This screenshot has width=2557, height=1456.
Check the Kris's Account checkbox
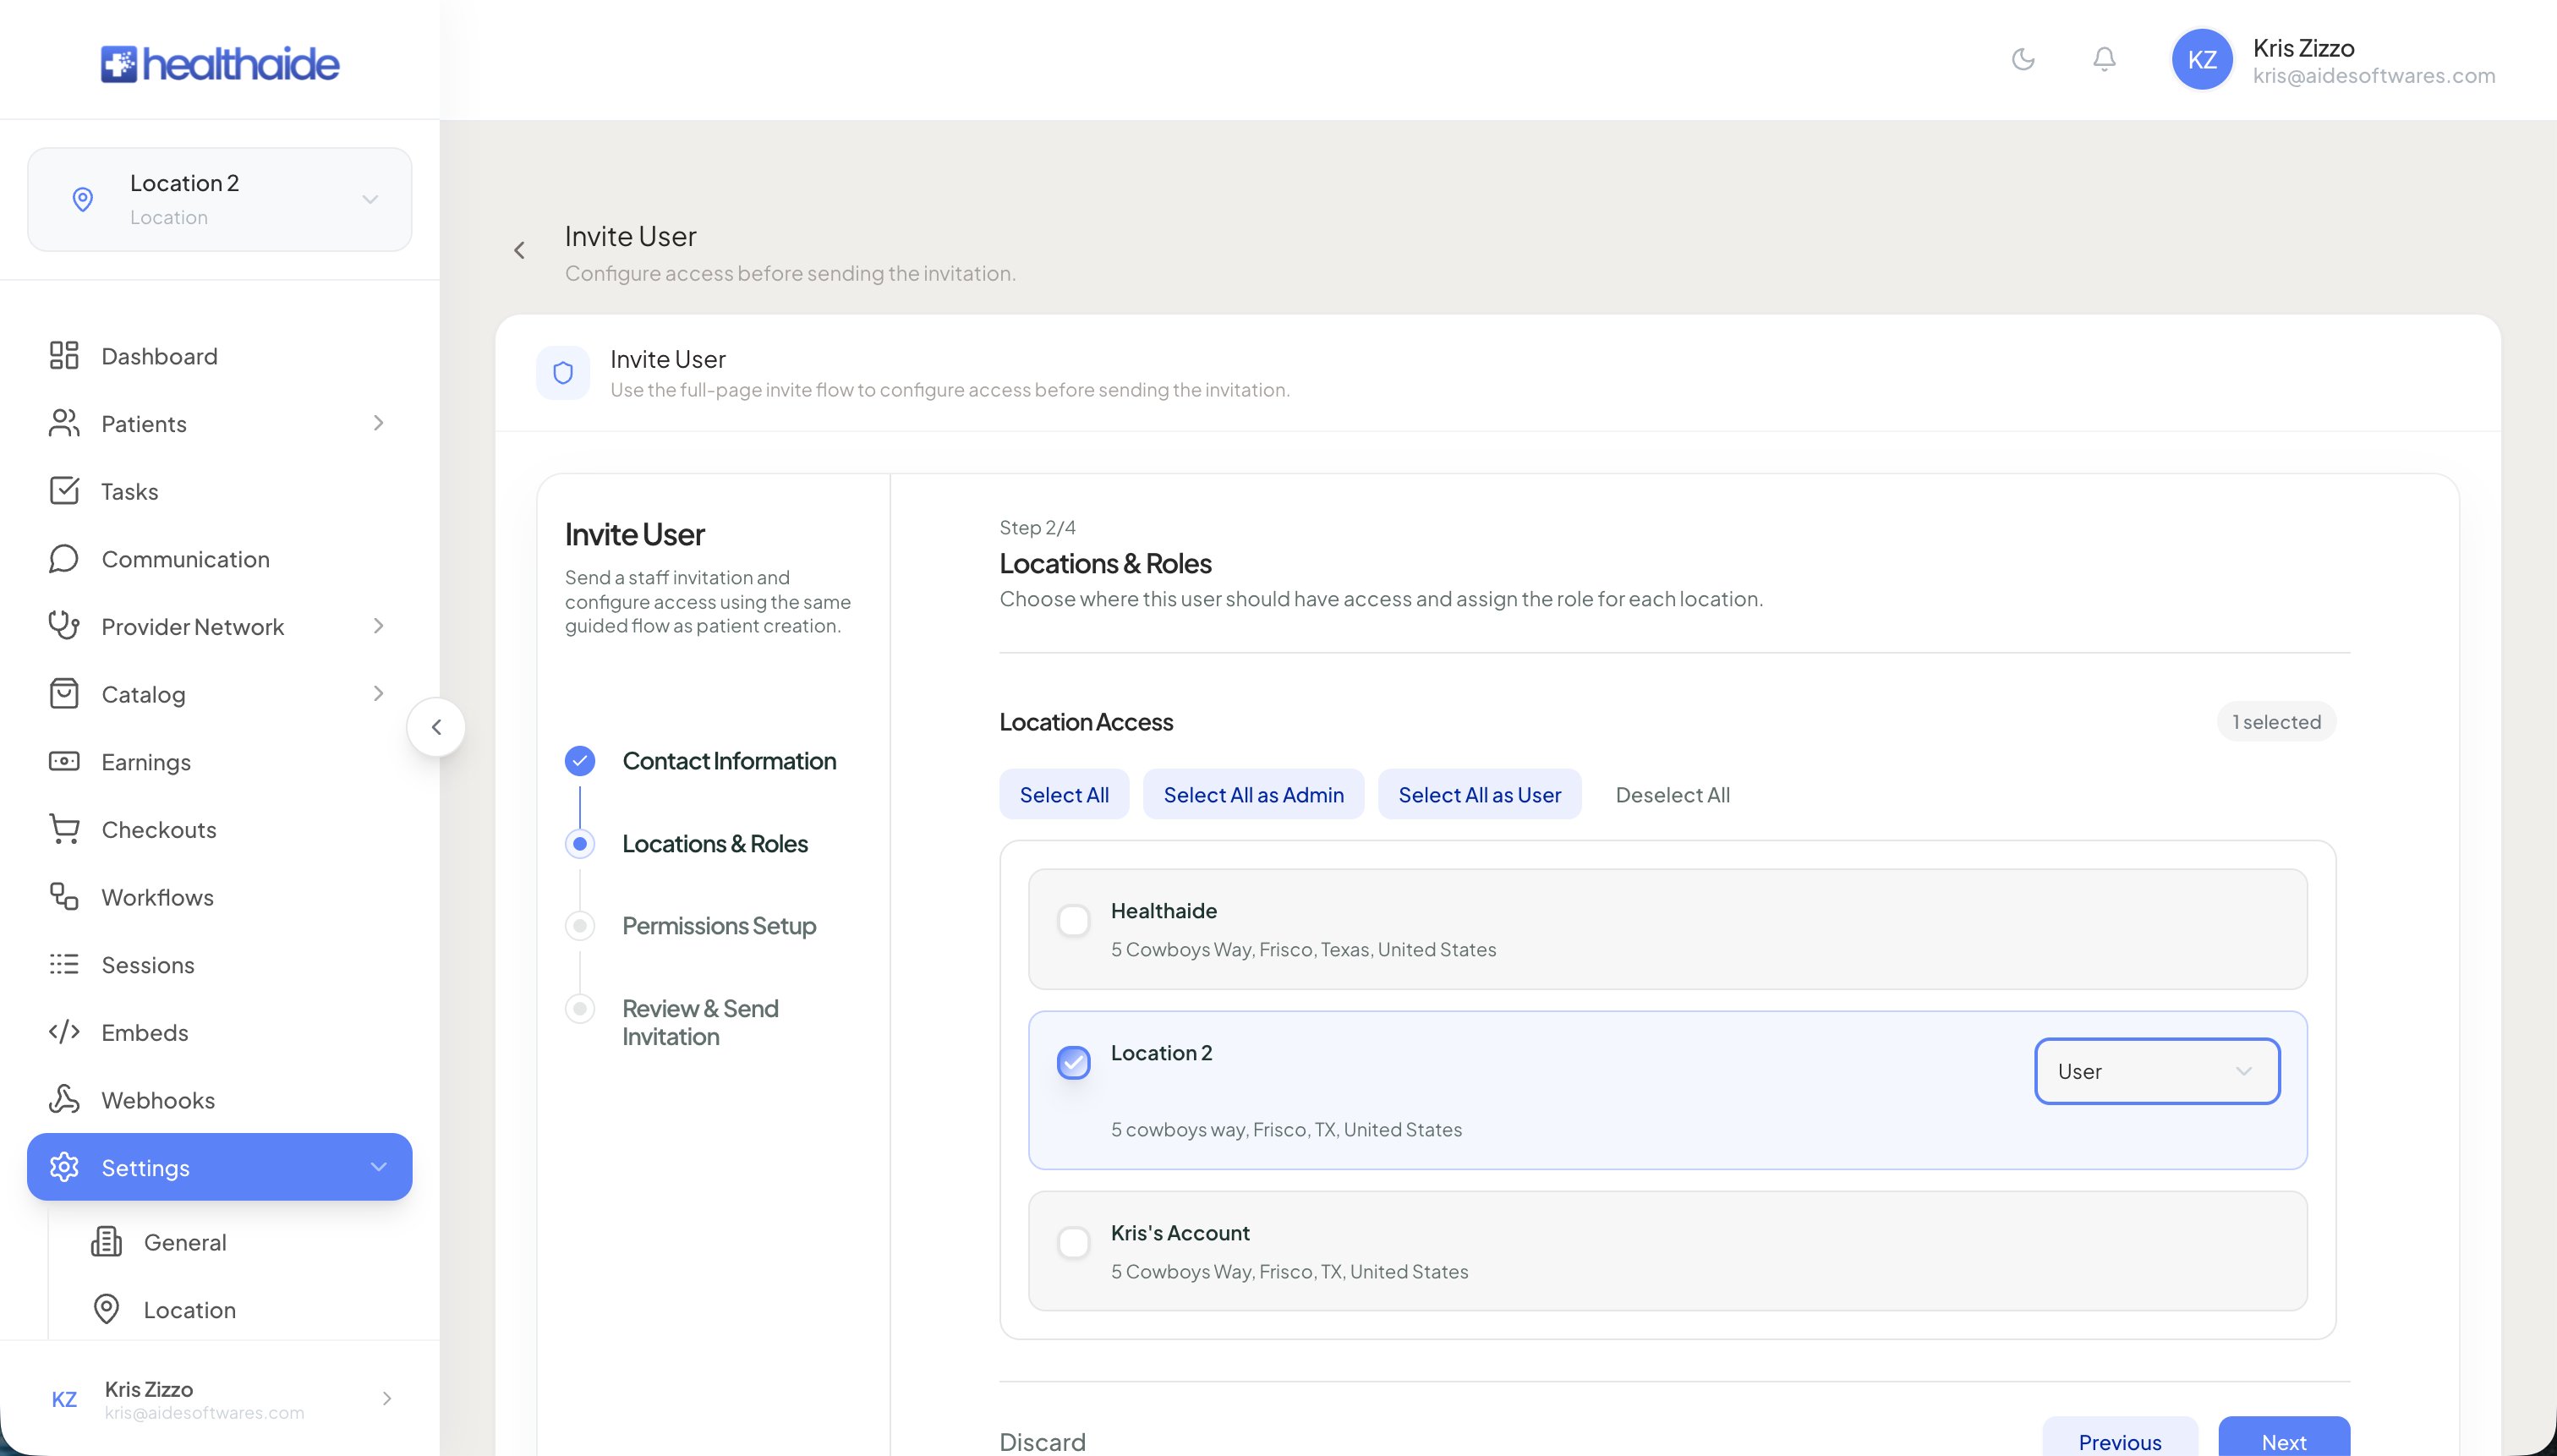click(1074, 1242)
